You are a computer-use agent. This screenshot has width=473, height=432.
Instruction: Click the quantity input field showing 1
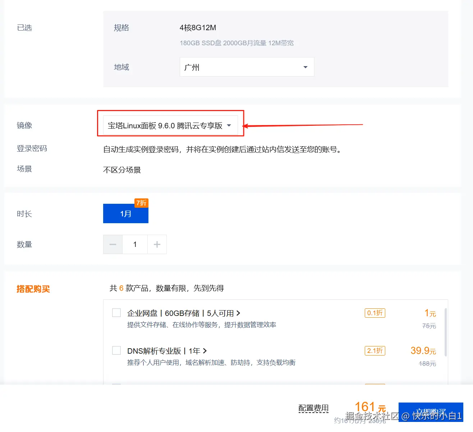(x=135, y=244)
